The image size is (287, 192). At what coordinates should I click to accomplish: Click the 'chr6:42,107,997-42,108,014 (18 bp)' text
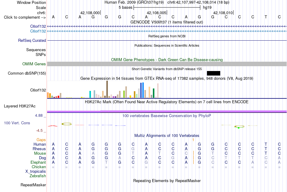click(198, 2)
